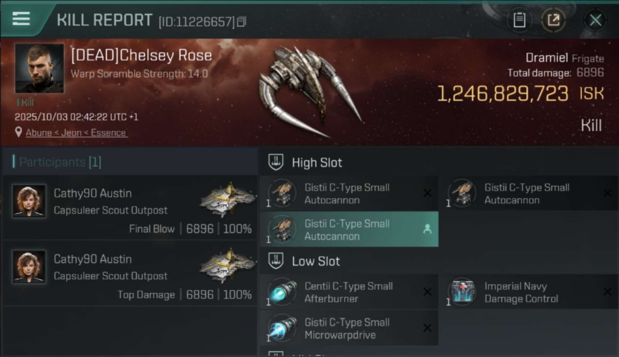Select the highlighted Gistii C-Type Small Autocannon
This screenshot has height=357, width=619.
pos(349,229)
